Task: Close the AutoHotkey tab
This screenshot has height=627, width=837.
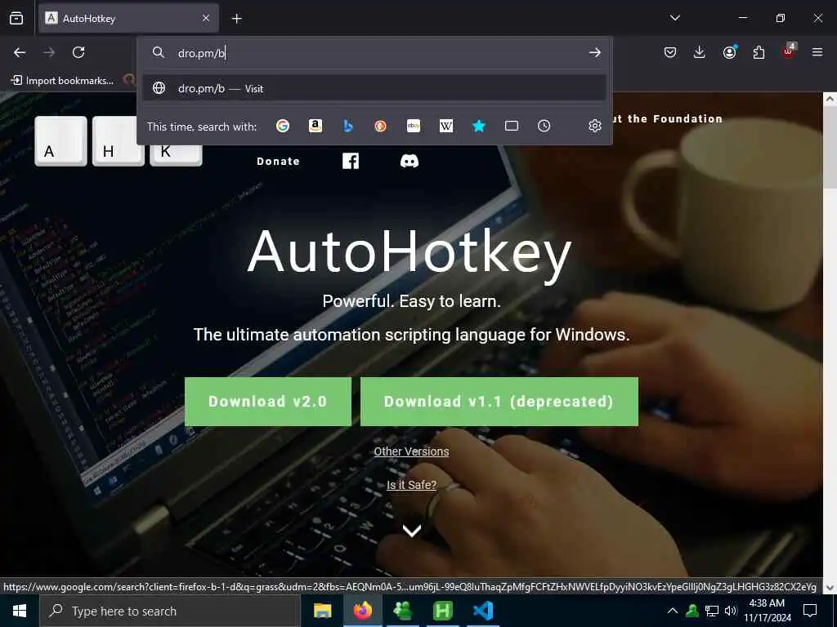Action: pyautogui.click(x=206, y=18)
